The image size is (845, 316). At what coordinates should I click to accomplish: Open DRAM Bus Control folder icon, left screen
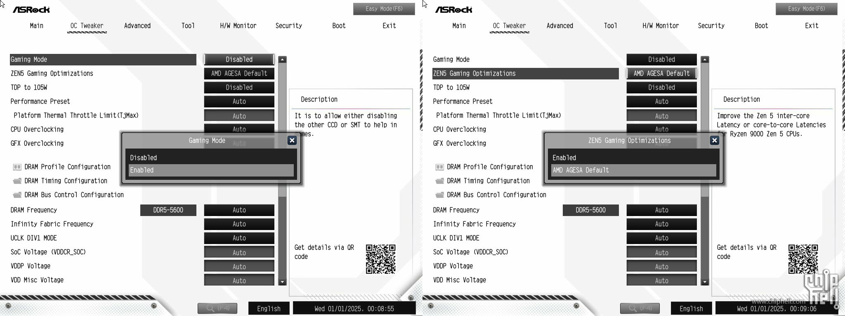click(17, 195)
